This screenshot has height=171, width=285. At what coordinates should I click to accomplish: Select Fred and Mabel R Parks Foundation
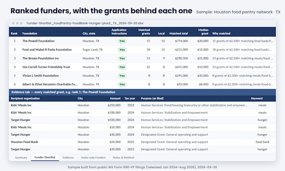[x=47, y=50]
